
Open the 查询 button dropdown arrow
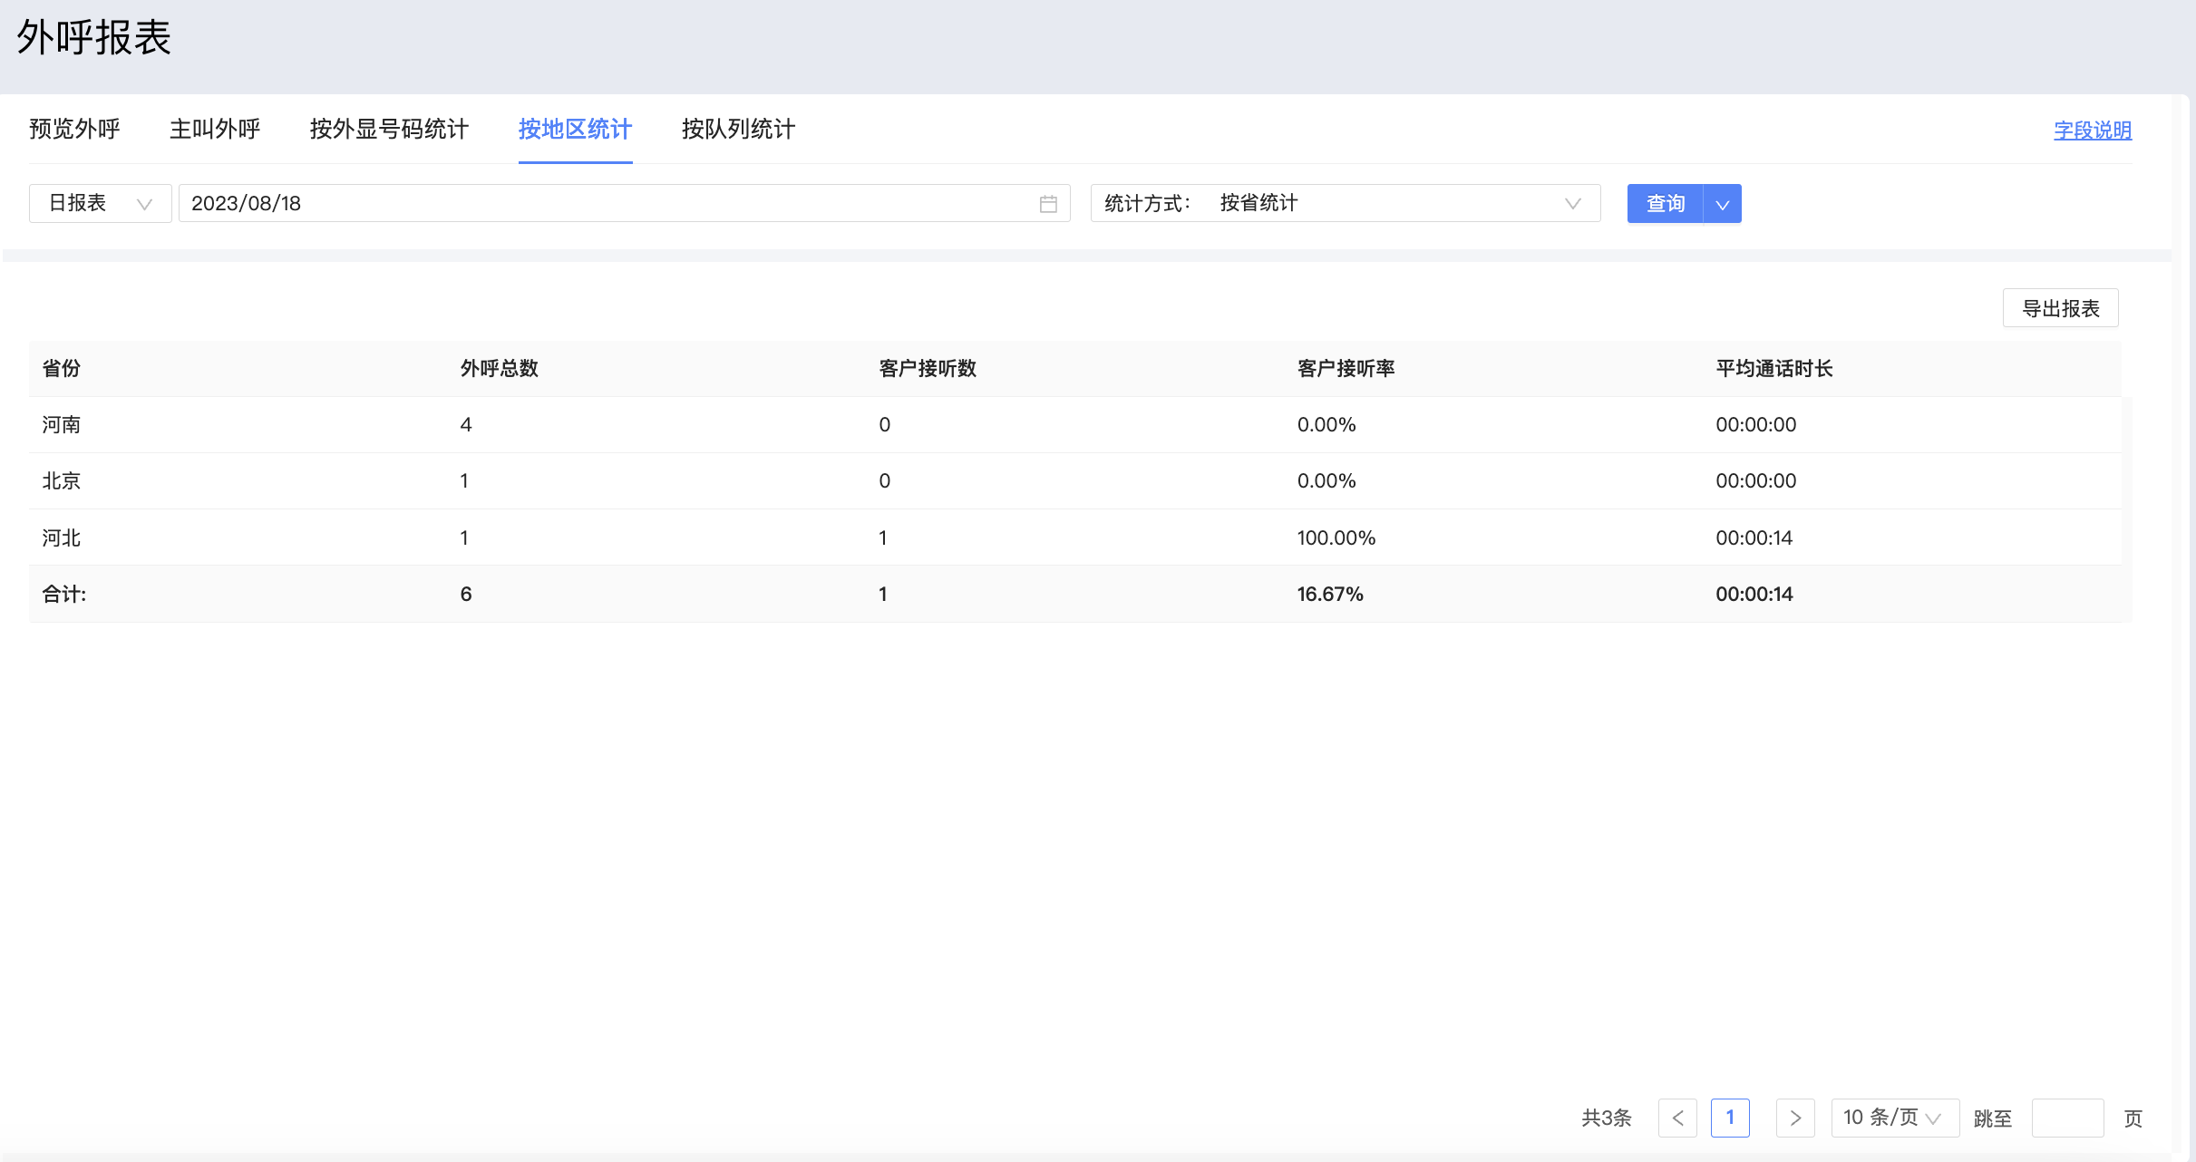1723,204
